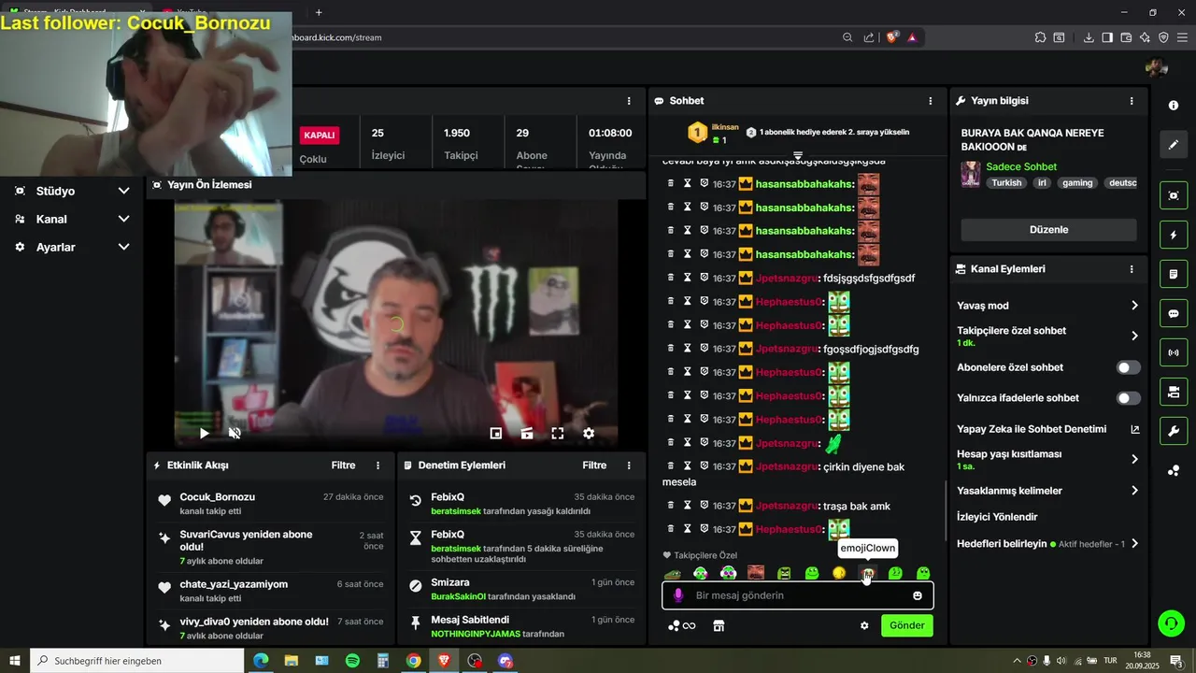Open the preview player settings gear

click(589, 433)
